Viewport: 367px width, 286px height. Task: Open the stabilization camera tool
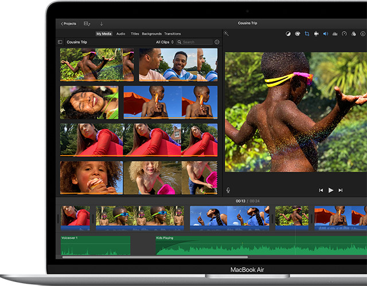click(x=316, y=34)
